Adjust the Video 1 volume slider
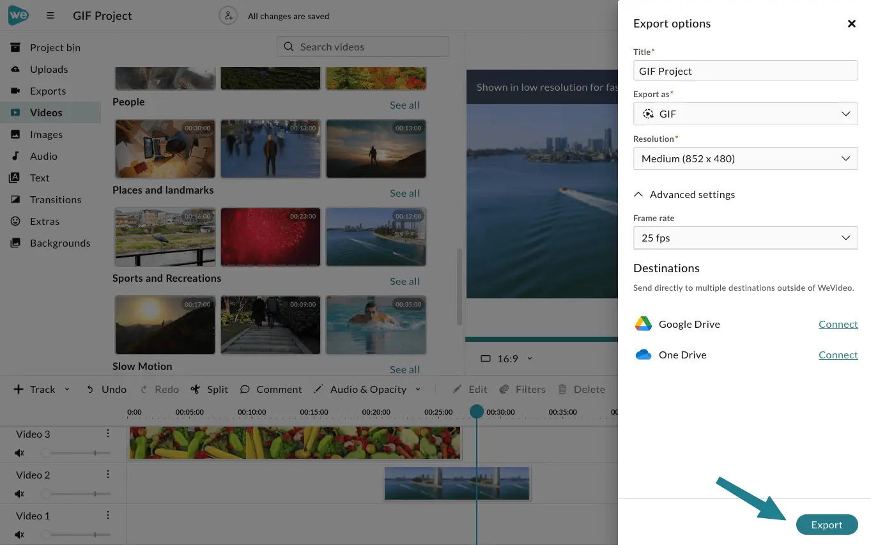Viewport: 871px width, 545px height. tap(75, 535)
